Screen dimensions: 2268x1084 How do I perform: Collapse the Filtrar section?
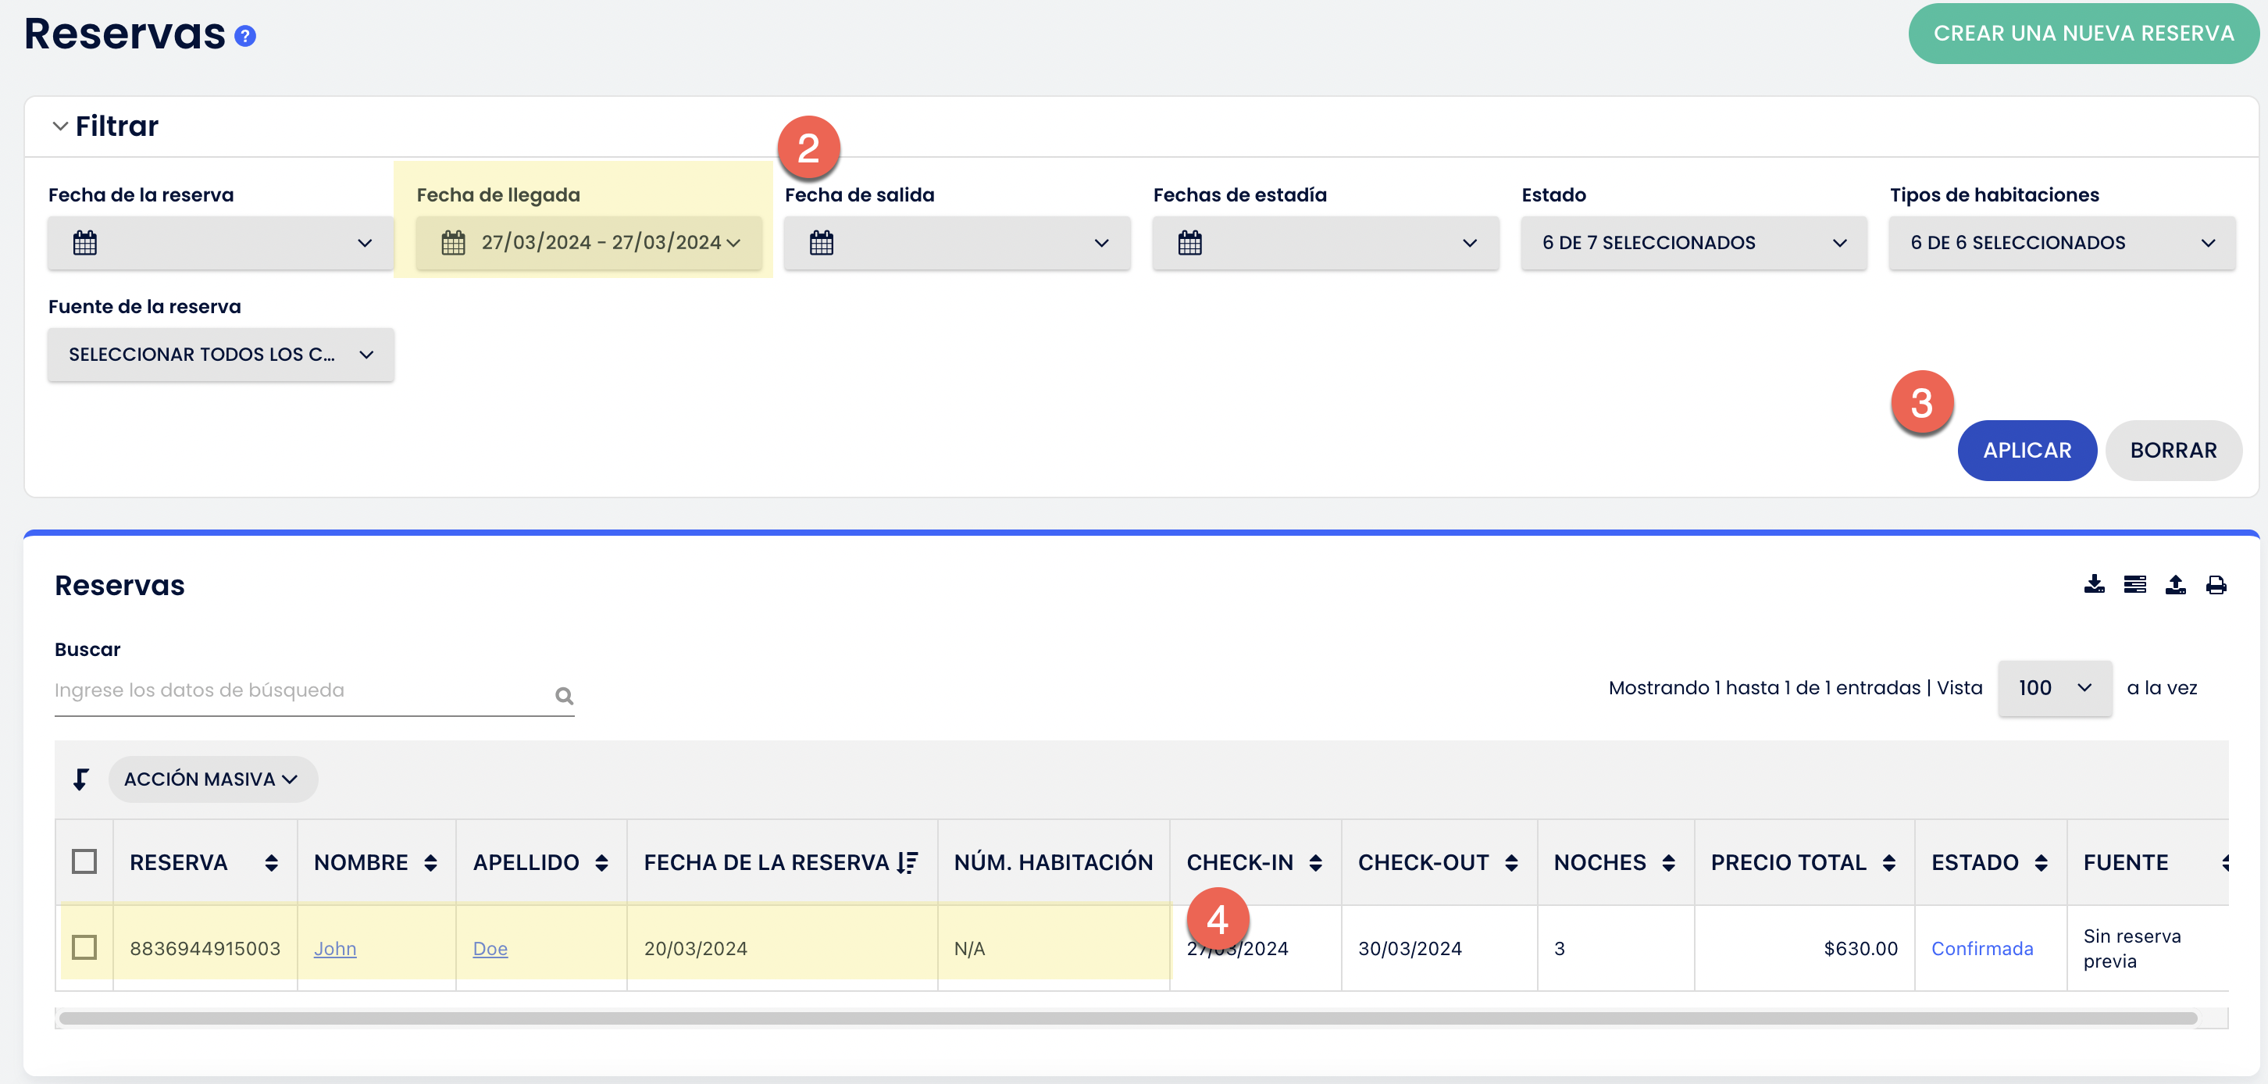click(61, 126)
